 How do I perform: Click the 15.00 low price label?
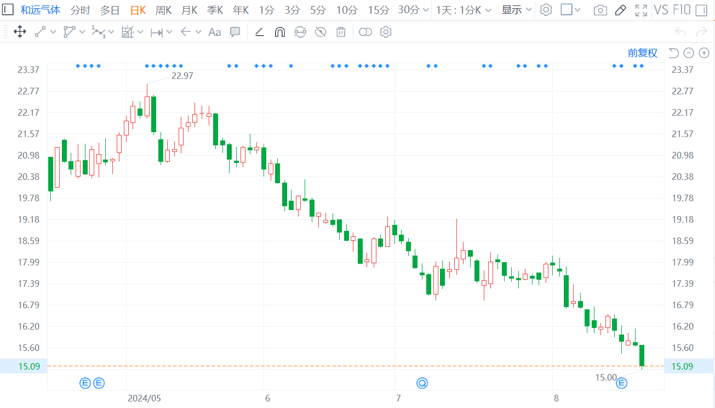[x=606, y=377]
